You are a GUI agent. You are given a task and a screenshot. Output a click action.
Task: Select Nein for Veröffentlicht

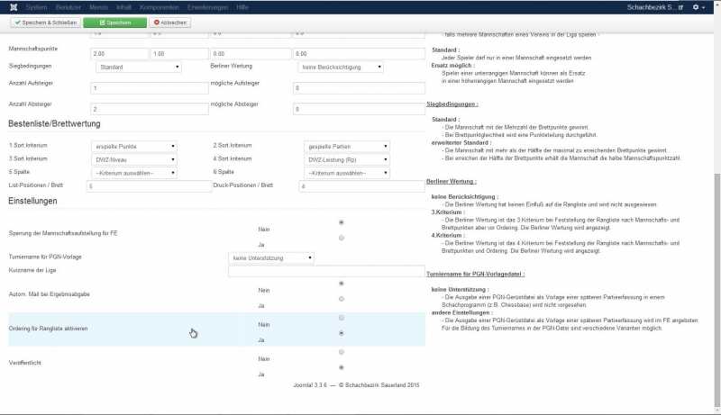[340, 353]
